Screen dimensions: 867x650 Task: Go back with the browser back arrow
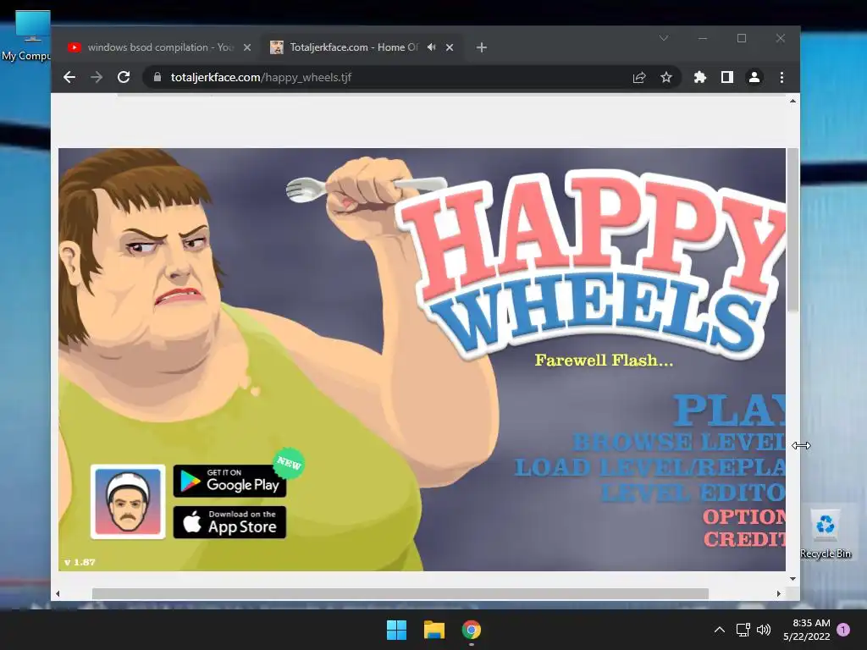pos(69,77)
